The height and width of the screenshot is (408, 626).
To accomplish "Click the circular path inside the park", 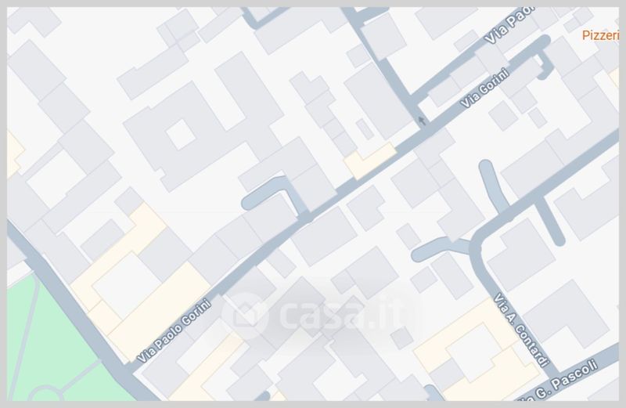I will (x=46, y=394).
